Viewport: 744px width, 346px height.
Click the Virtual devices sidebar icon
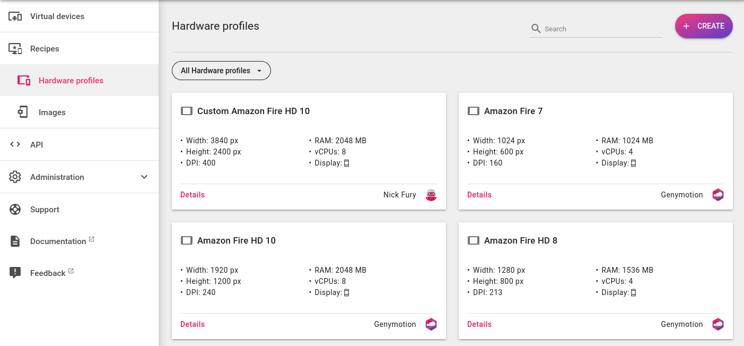(15, 16)
